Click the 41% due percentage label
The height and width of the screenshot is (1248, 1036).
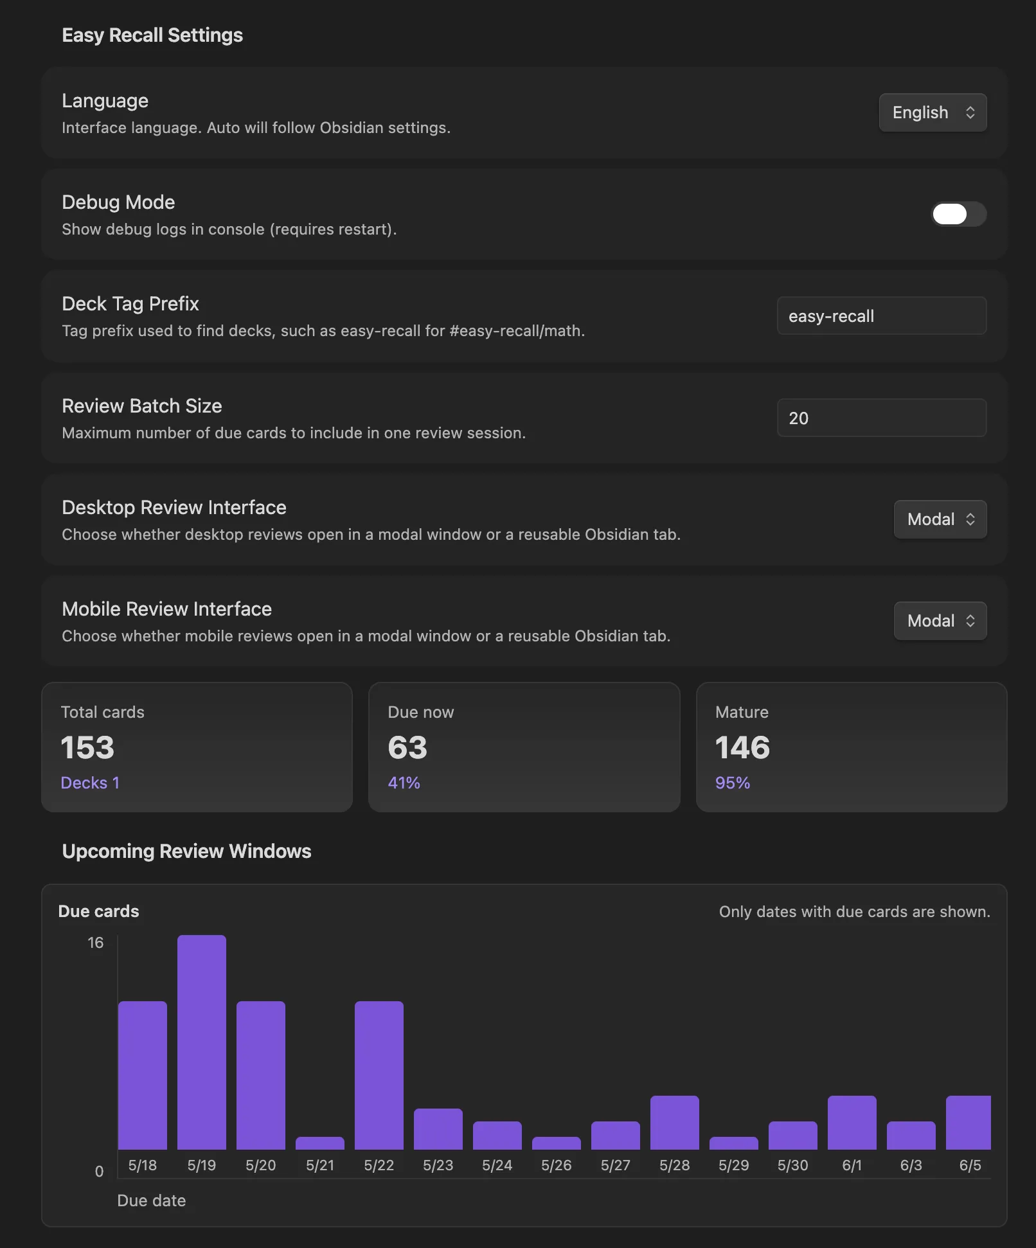click(404, 783)
